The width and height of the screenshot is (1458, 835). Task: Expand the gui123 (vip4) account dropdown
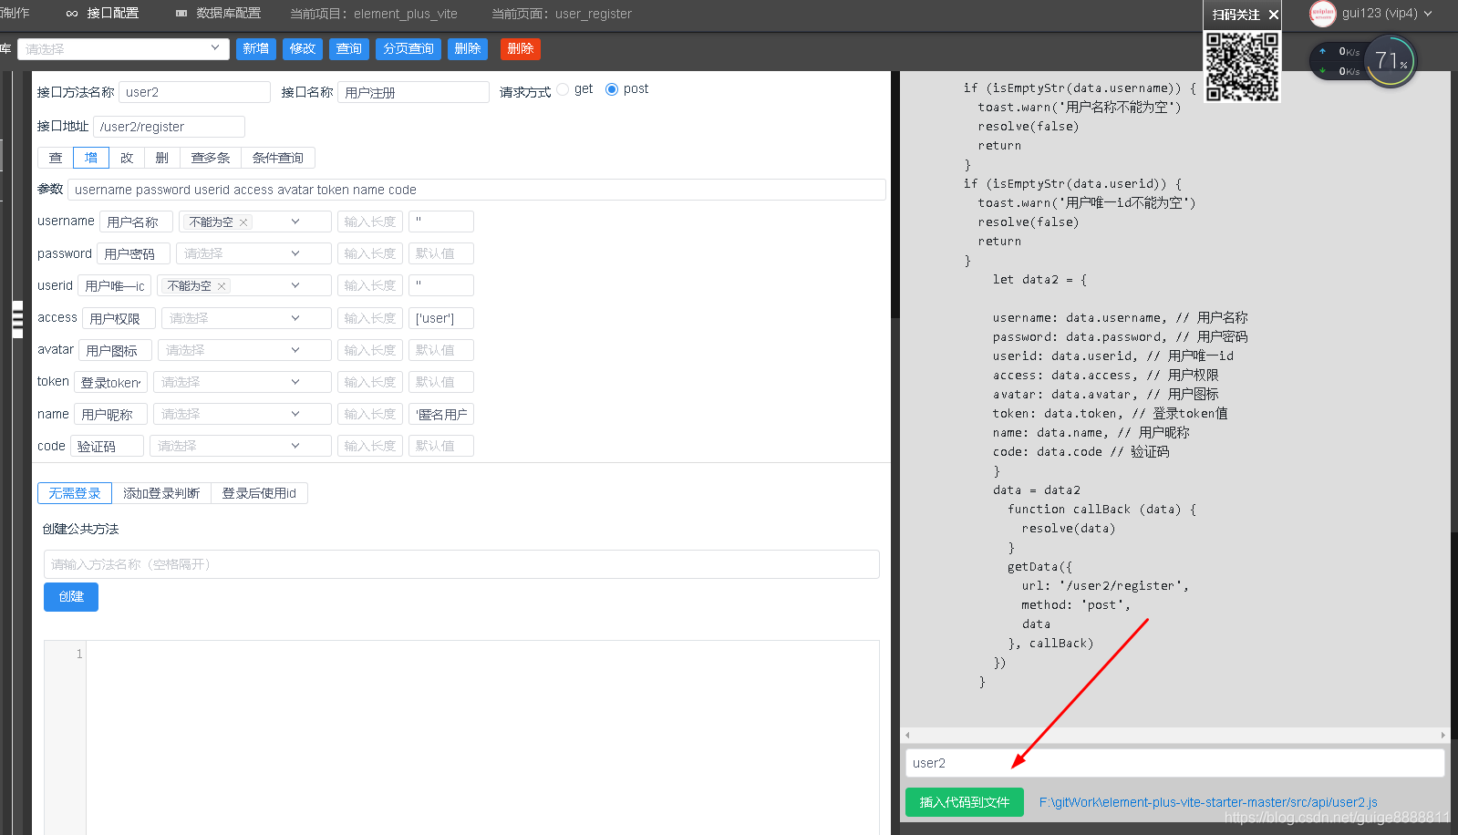pos(1428,14)
